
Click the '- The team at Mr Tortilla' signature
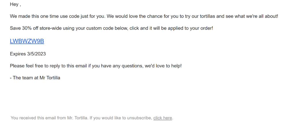tap(35, 78)
